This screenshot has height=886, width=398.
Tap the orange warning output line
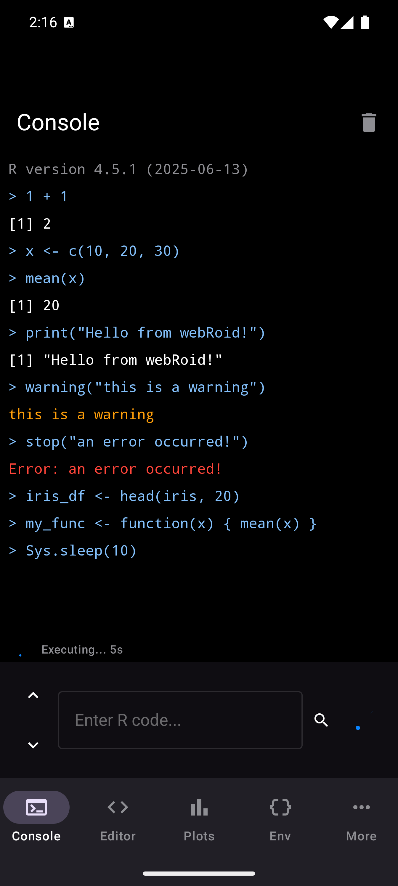click(81, 415)
